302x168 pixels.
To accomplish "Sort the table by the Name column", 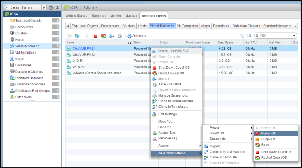I will click(99, 42).
